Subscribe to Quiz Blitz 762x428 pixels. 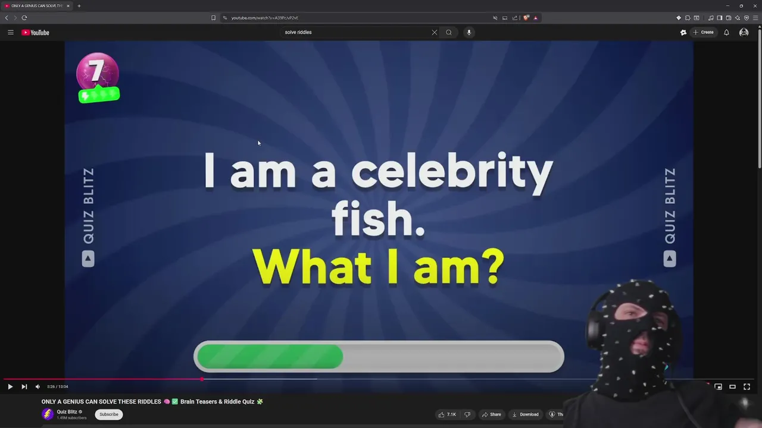[109, 414]
